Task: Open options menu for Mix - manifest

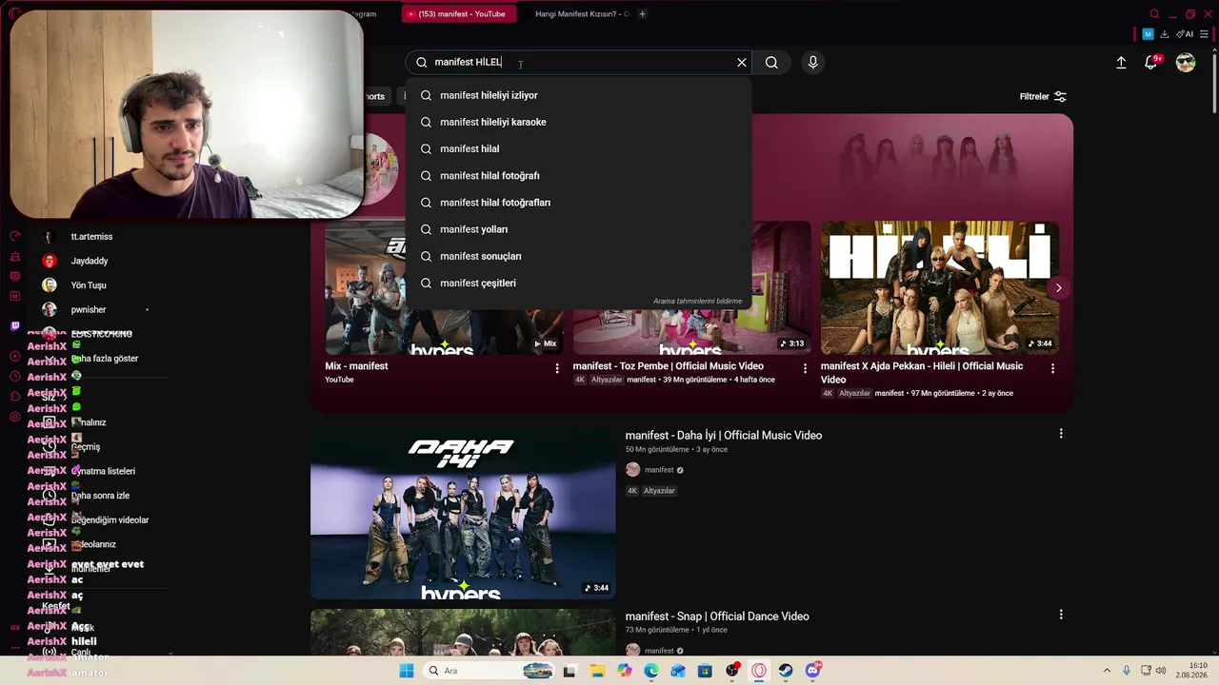Action: point(557,368)
